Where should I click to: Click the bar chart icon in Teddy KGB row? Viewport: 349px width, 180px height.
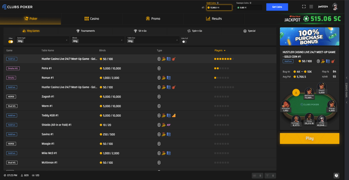(174, 115)
